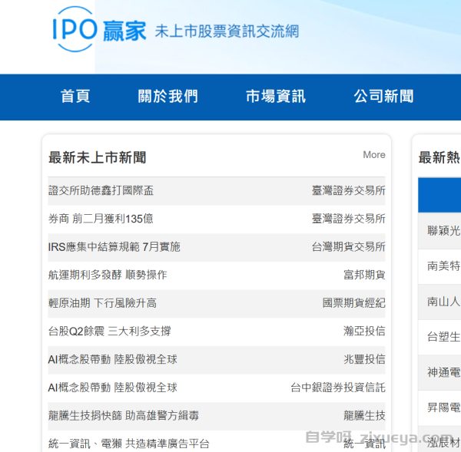Click source 臺灣證券交易所 in 證交所助德鑫 row
Viewport: 461px width, 452px height.
[348, 190]
